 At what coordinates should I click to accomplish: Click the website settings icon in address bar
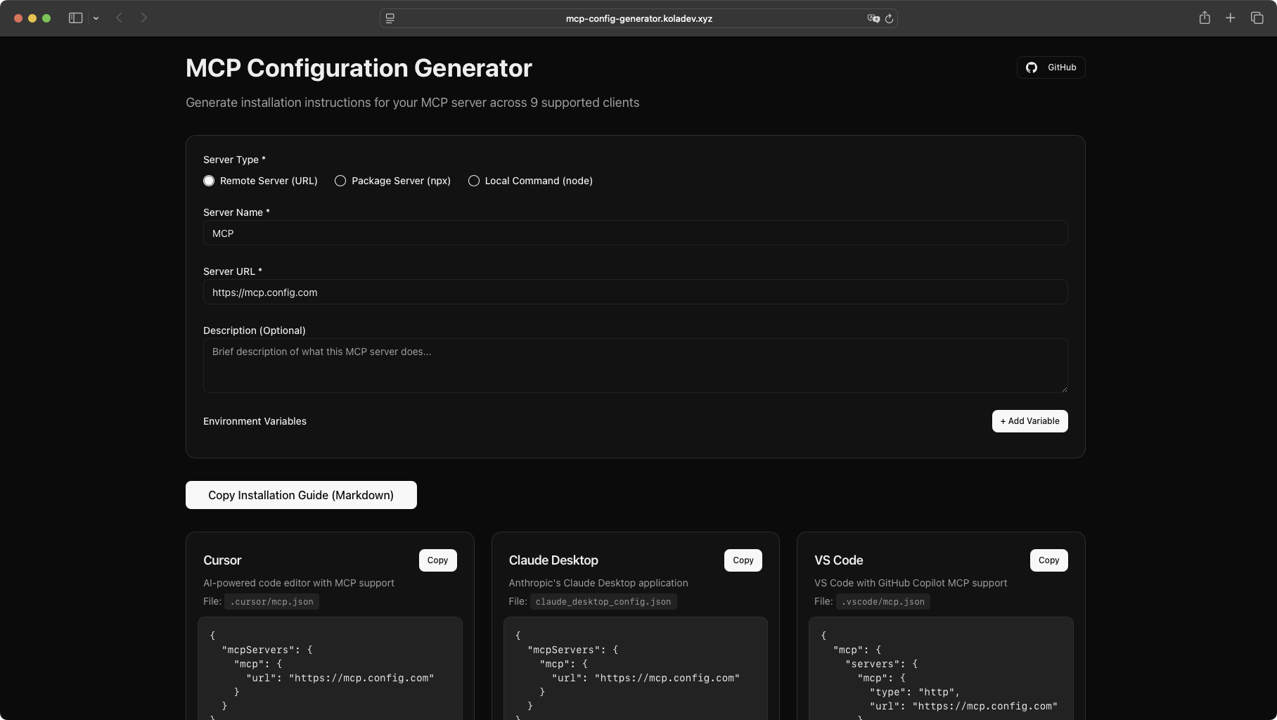(x=390, y=19)
